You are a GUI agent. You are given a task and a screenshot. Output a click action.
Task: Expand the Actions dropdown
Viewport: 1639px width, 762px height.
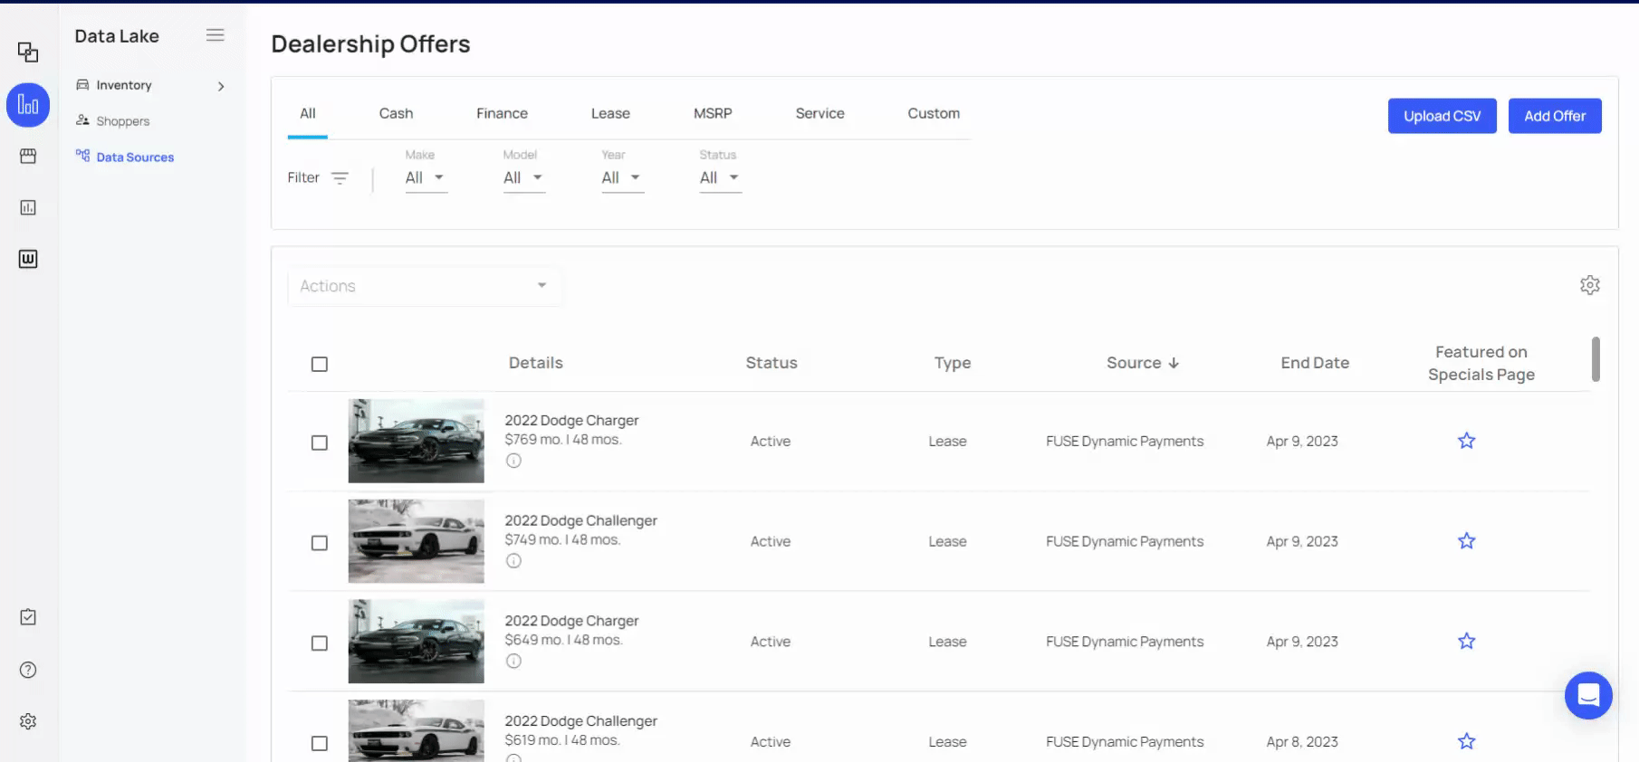(424, 286)
